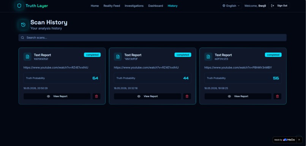306x146 pixels.
Task: Click the Truth Probability label on the score 64 card
Action: point(35,78)
